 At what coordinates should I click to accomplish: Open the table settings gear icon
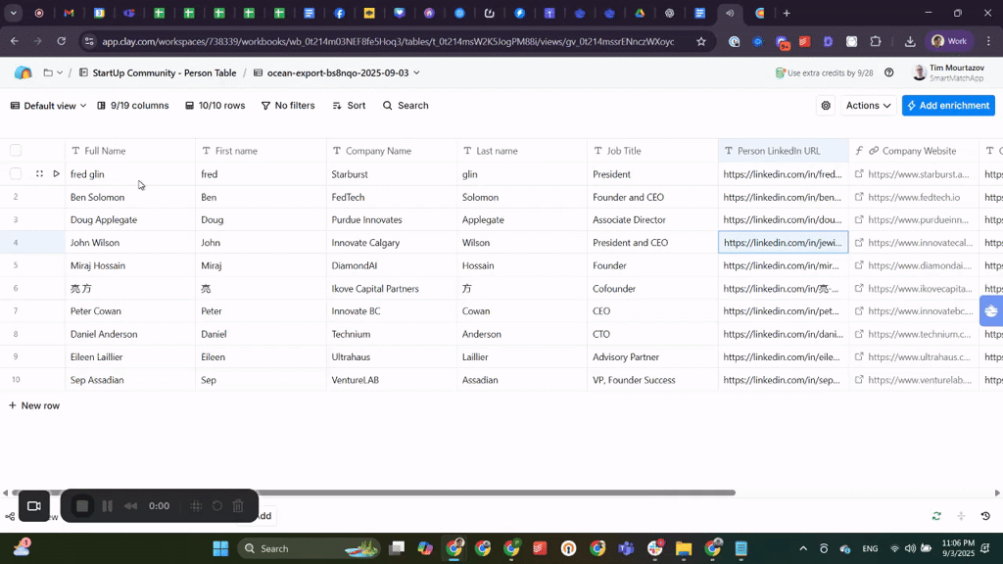click(x=826, y=106)
